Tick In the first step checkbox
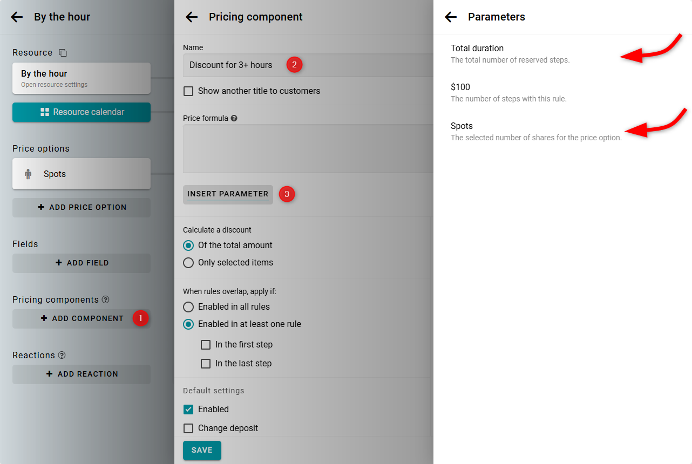692x464 pixels. point(206,345)
